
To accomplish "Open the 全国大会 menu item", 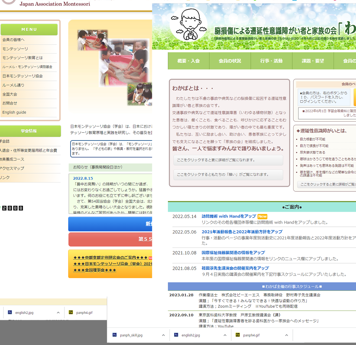I will pos(29,94).
